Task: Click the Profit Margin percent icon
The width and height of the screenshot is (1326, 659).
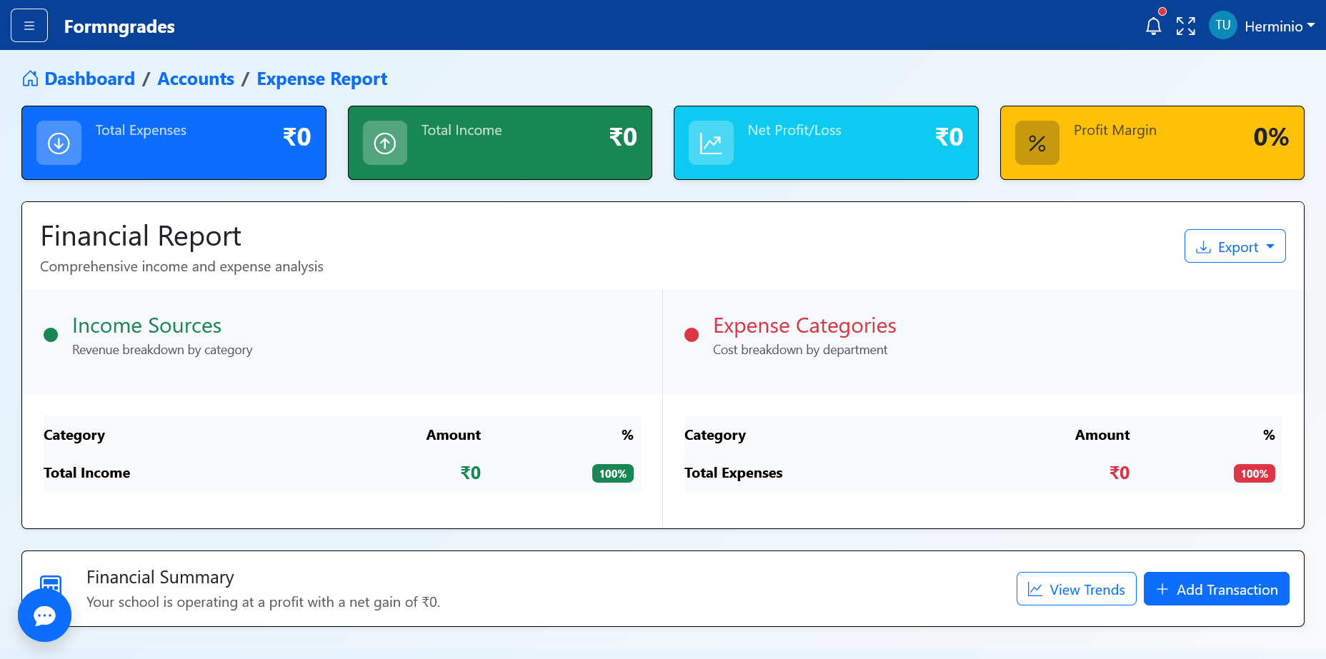Action: (1037, 144)
